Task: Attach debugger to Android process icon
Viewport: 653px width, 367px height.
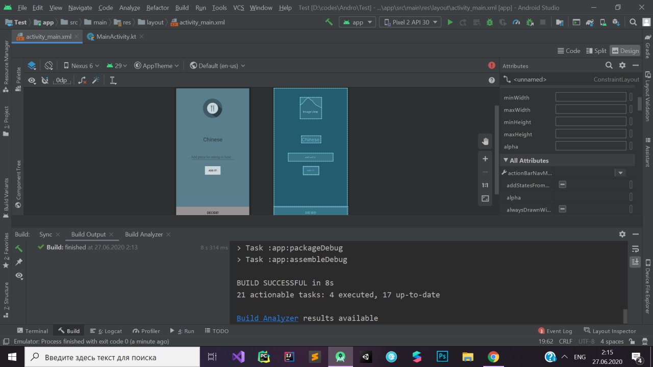Action: [530, 22]
